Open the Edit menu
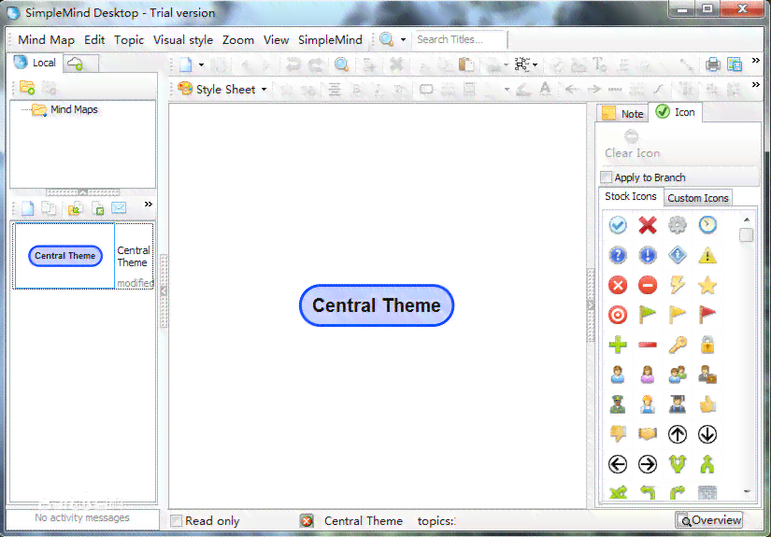This screenshot has height=537, width=771. click(x=94, y=40)
